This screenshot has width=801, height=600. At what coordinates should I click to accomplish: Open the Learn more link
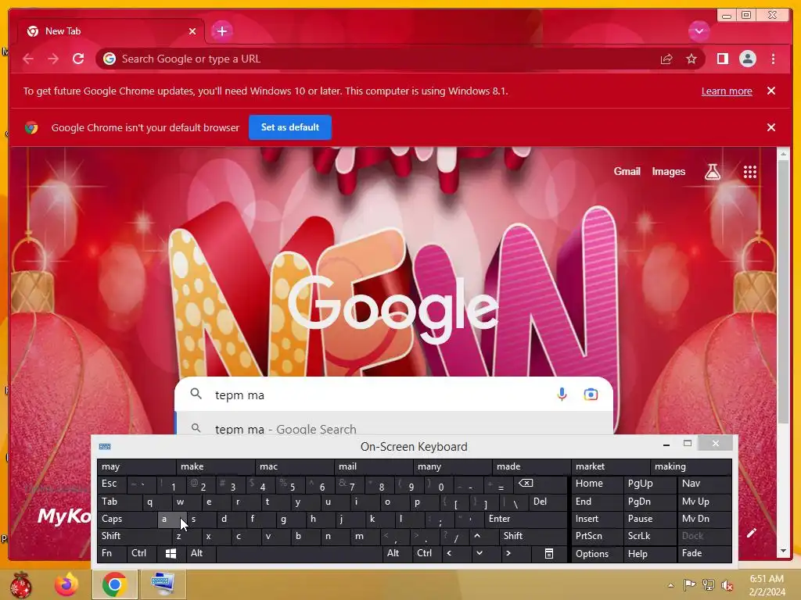pyautogui.click(x=727, y=91)
